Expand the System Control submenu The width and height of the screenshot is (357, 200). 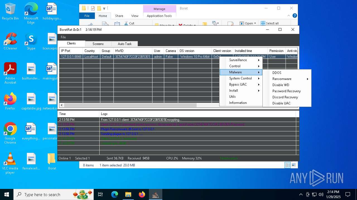pos(241,78)
